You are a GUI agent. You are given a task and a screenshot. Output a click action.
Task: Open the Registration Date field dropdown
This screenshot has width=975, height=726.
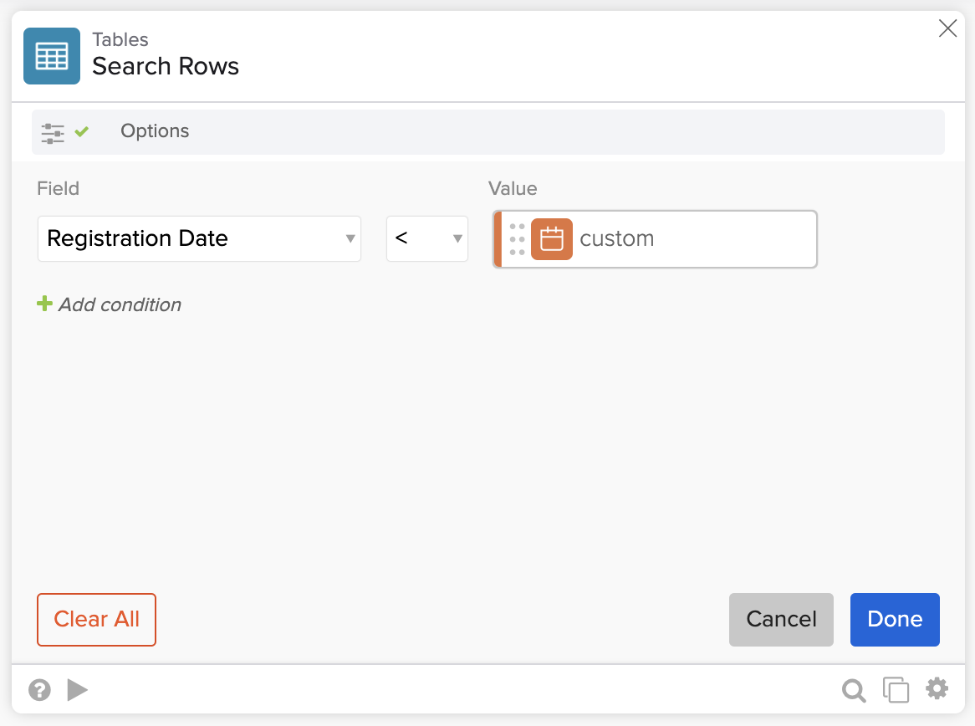point(199,239)
